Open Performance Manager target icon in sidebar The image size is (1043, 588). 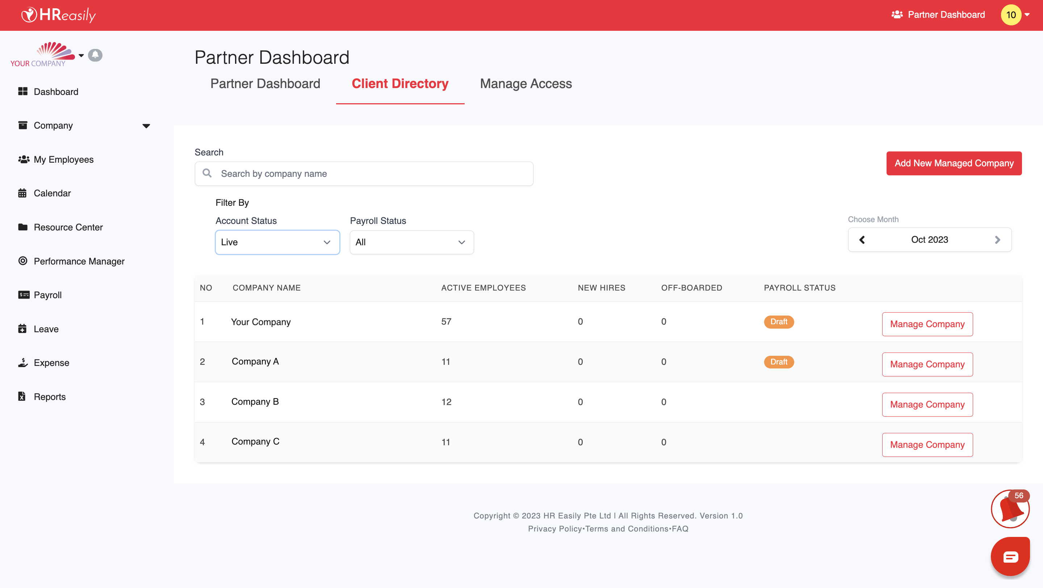point(23,261)
